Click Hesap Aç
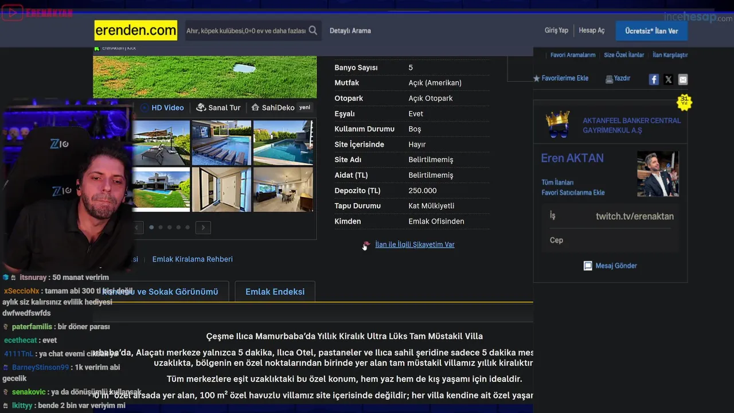The width and height of the screenshot is (734, 413). tap(592, 30)
